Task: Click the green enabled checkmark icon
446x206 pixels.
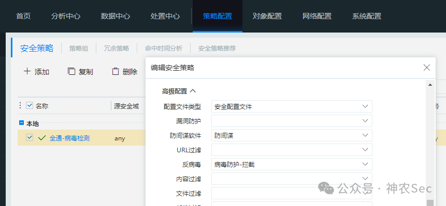Action: 42,138
